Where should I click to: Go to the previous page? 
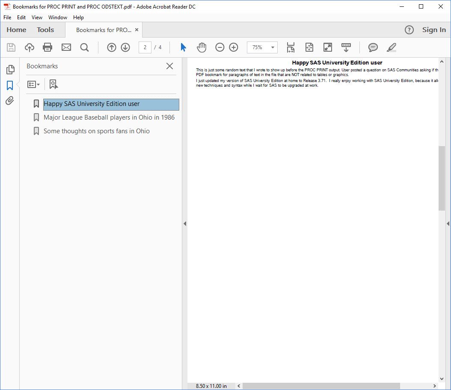click(x=112, y=47)
